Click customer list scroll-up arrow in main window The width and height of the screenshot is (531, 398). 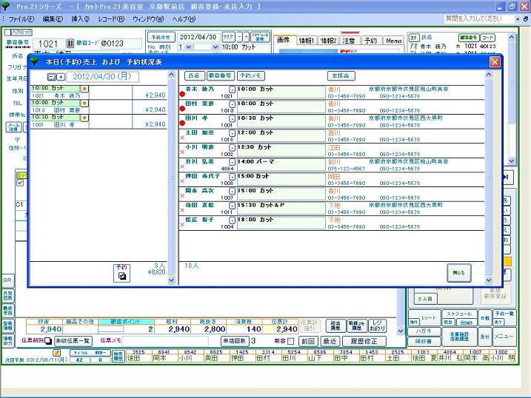511,37
